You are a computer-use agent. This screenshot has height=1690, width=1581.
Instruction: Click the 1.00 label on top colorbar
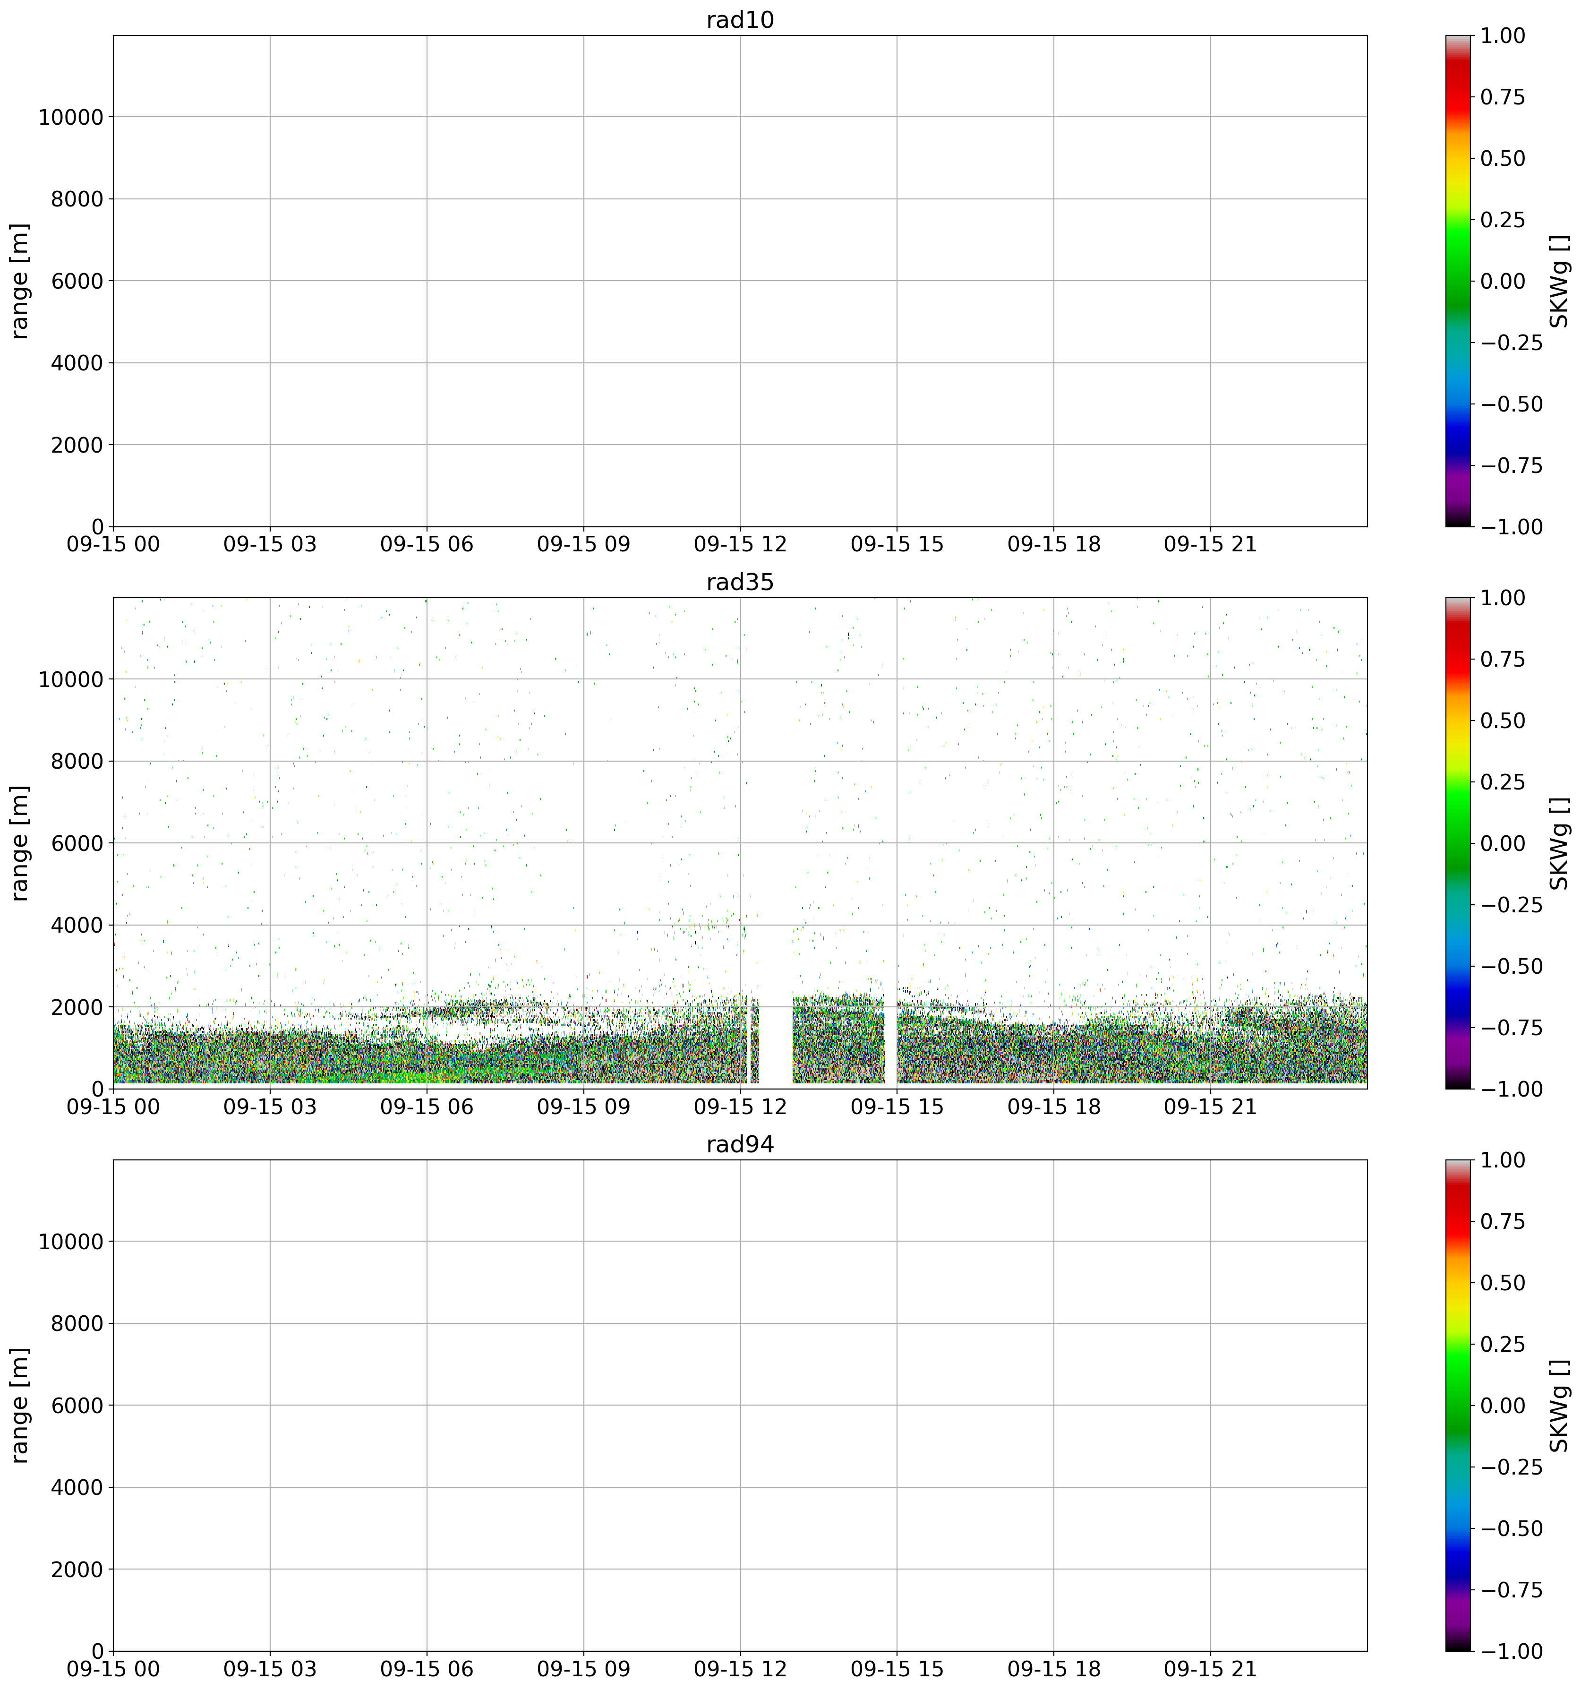coord(1502,36)
